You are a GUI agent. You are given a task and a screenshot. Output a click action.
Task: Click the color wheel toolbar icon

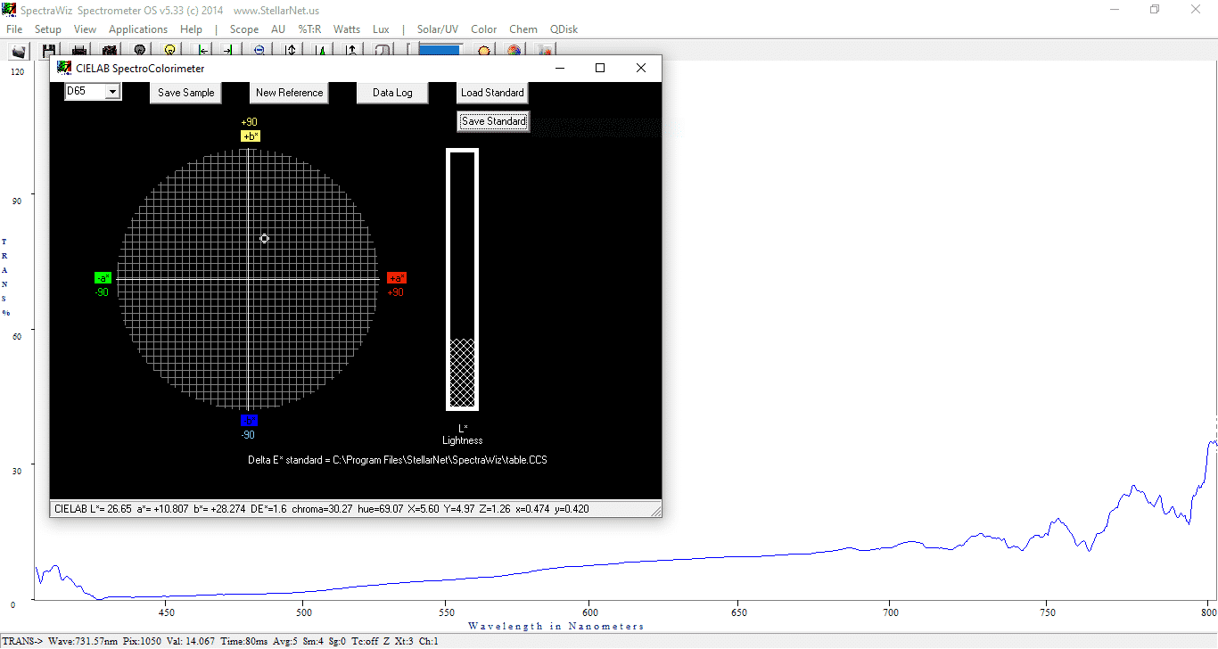[514, 51]
